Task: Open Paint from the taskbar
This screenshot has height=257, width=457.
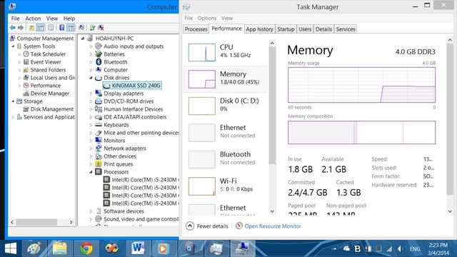Action: 34,248
